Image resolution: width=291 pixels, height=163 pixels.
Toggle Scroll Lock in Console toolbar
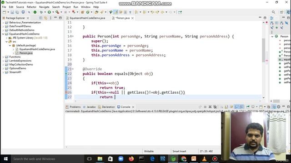[226, 107]
